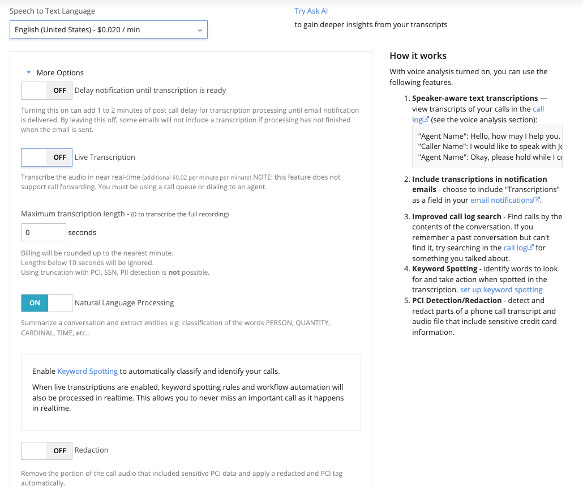The height and width of the screenshot is (490, 583).
Task: Click the More Options label text
Action: tap(60, 73)
